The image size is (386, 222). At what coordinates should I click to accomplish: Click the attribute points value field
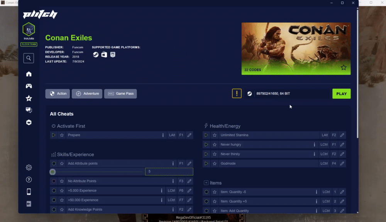[169, 172]
